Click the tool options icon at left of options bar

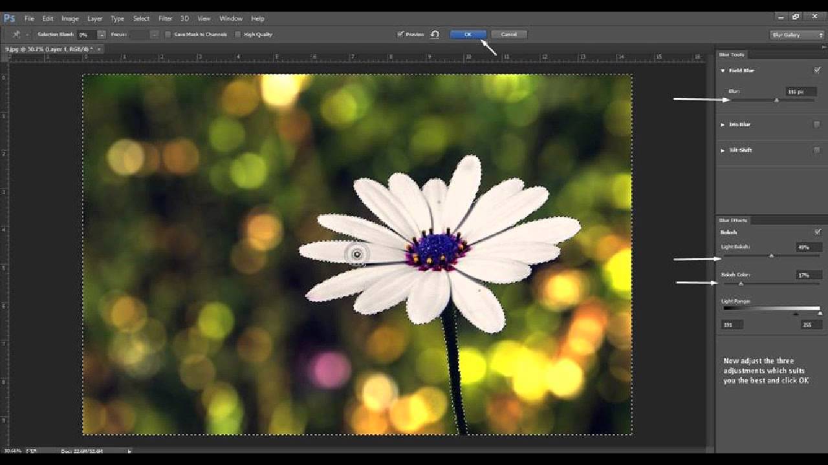(17, 34)
